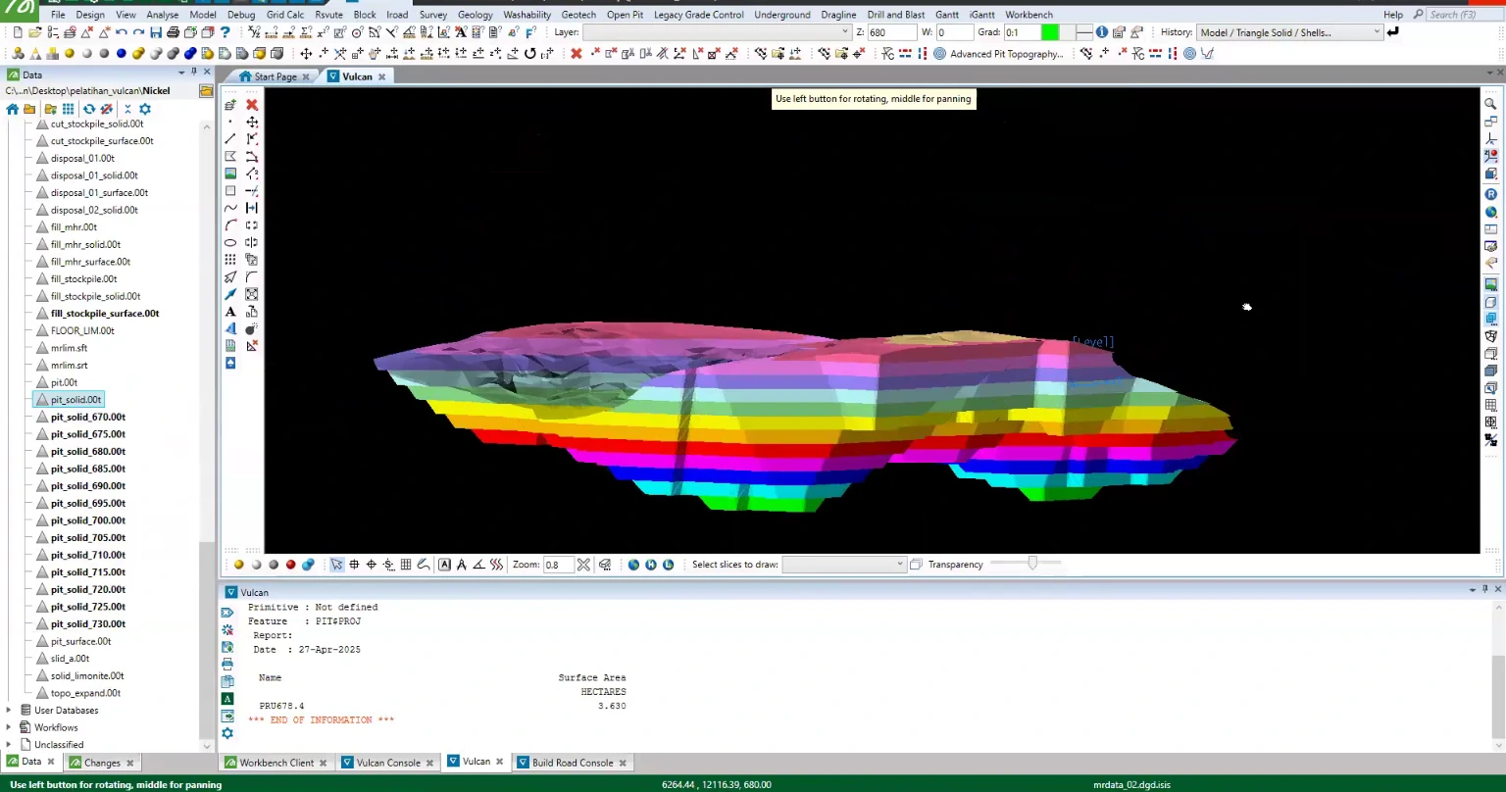The height and width of the screenshot is (792, 1506).
Task: Click the blue help question mark icon
Action: [x=225, y=32]
